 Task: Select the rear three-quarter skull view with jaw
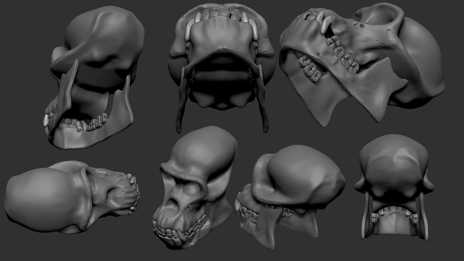click(x=290, y=196)
